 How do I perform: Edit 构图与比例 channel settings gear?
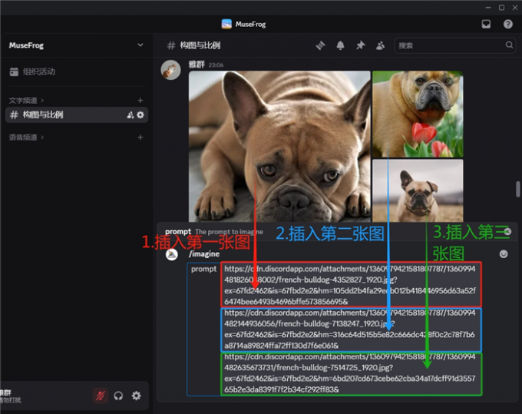pyautogui.click(x=140, y=115)
